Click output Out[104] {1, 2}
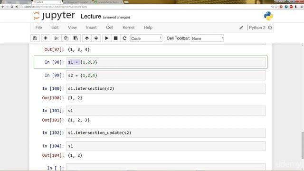Viewport: 304px width, 171px height. coord(75,155)
